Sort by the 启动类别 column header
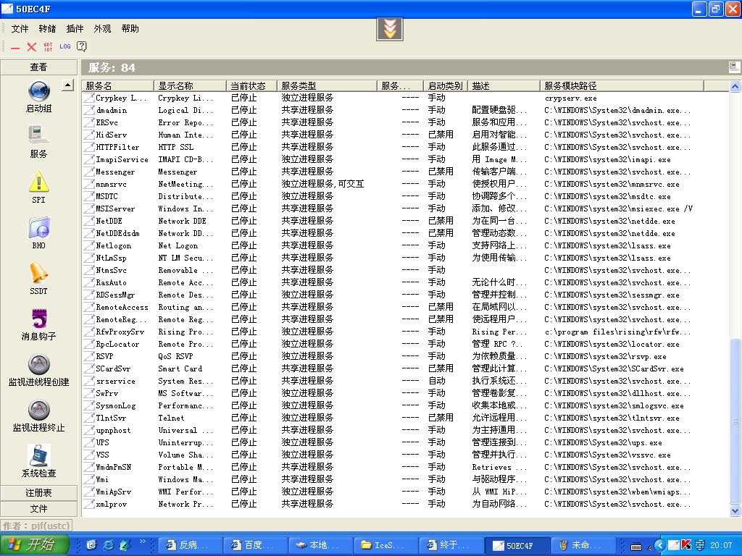 pyautogui.click(x=446, y=85)
